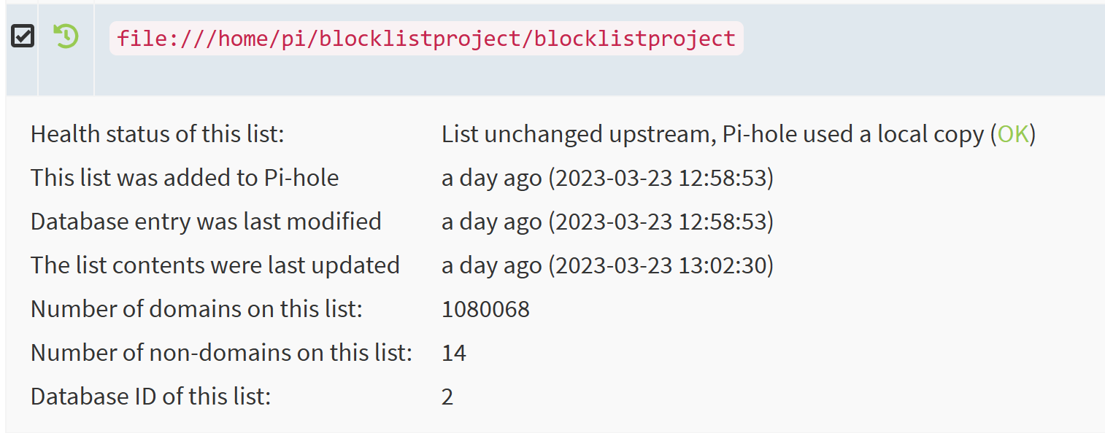Click the 'Pi-hole used a local copy' text
The width and height of the screenshot is (1105, 433).
tap(852, 134)
